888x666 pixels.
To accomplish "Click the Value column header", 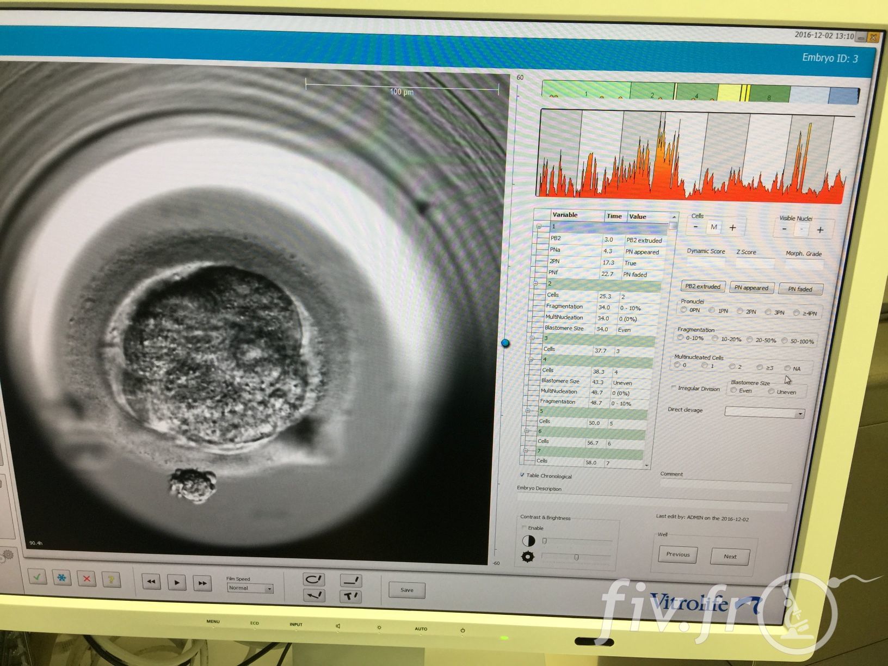I will 649,217.
